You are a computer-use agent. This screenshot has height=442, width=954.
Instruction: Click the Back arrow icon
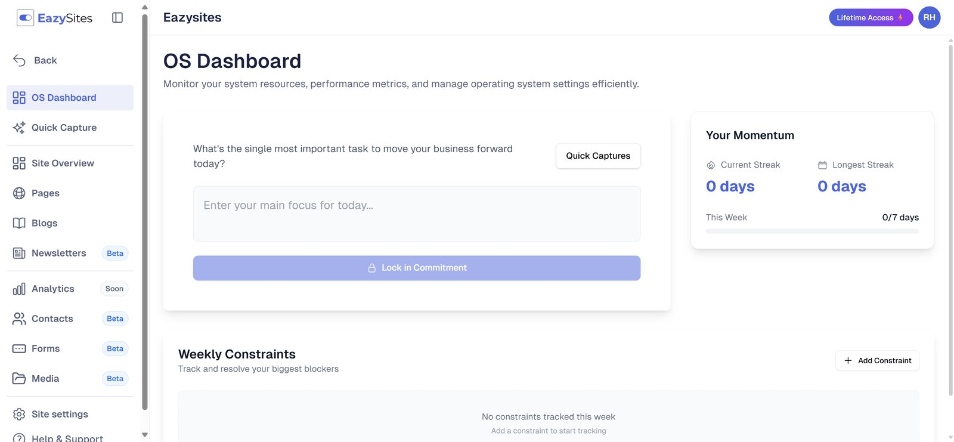[19, 60]
